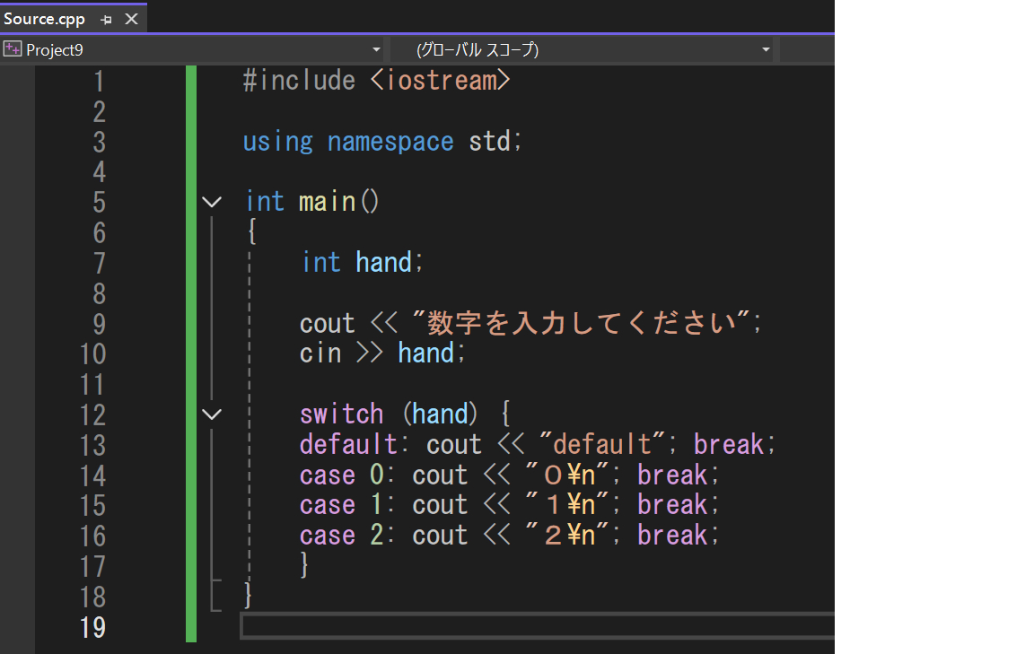Click the case 2 keyword on line 16
The width and height of the screenshot is (1034, 654).
[x=328, y=536]
